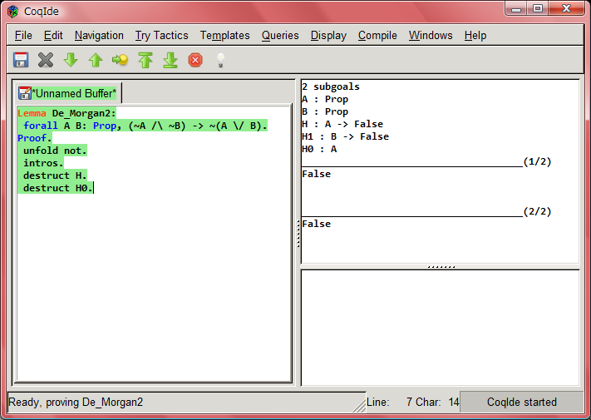Screen dimensions: 591x420
Task: Click the 'False' goal under (2/2)
Action: (x=316, y=224)
